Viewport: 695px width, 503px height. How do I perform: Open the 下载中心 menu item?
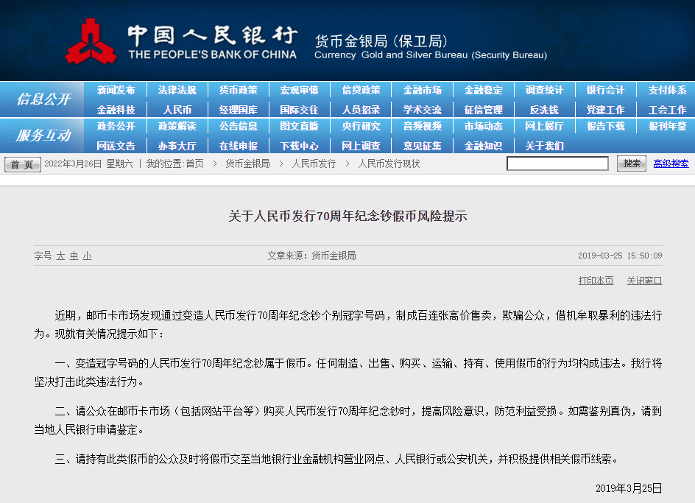click(x=299, y=146)
